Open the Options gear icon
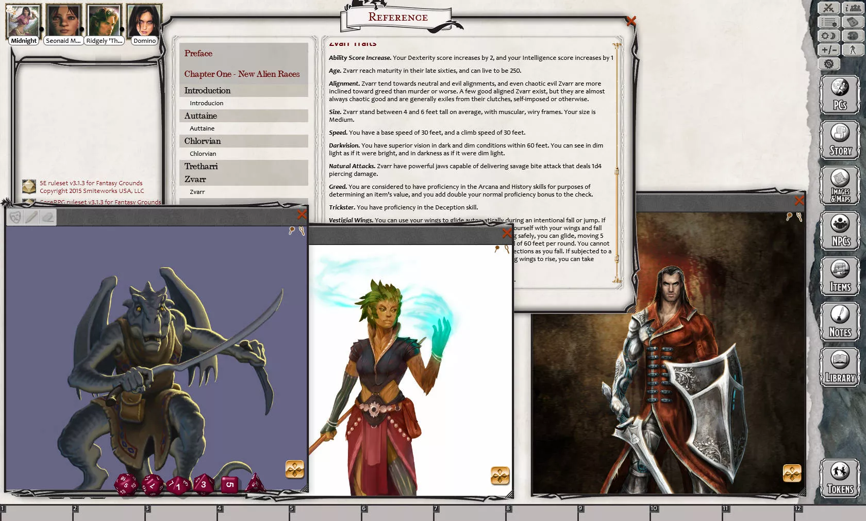866x521 pixels. click(828, 63)
